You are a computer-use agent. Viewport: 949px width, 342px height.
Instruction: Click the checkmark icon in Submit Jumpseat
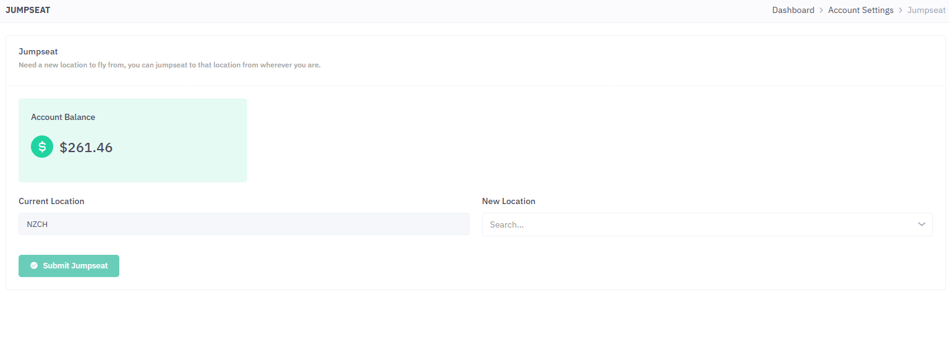coord(34,266)
